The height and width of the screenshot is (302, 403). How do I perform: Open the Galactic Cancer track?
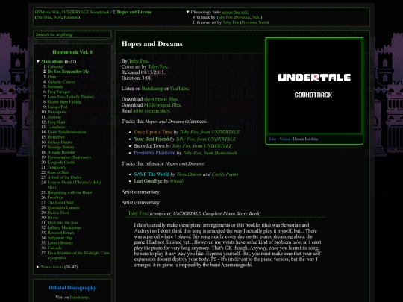coord(61,82)
